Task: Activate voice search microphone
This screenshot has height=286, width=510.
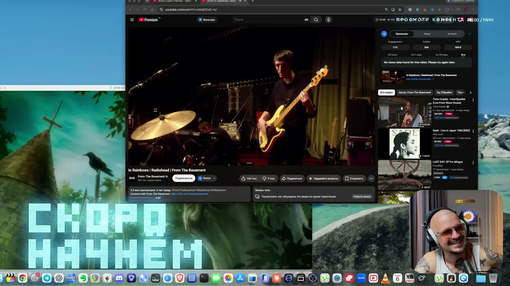Action: tap(328, 19)
